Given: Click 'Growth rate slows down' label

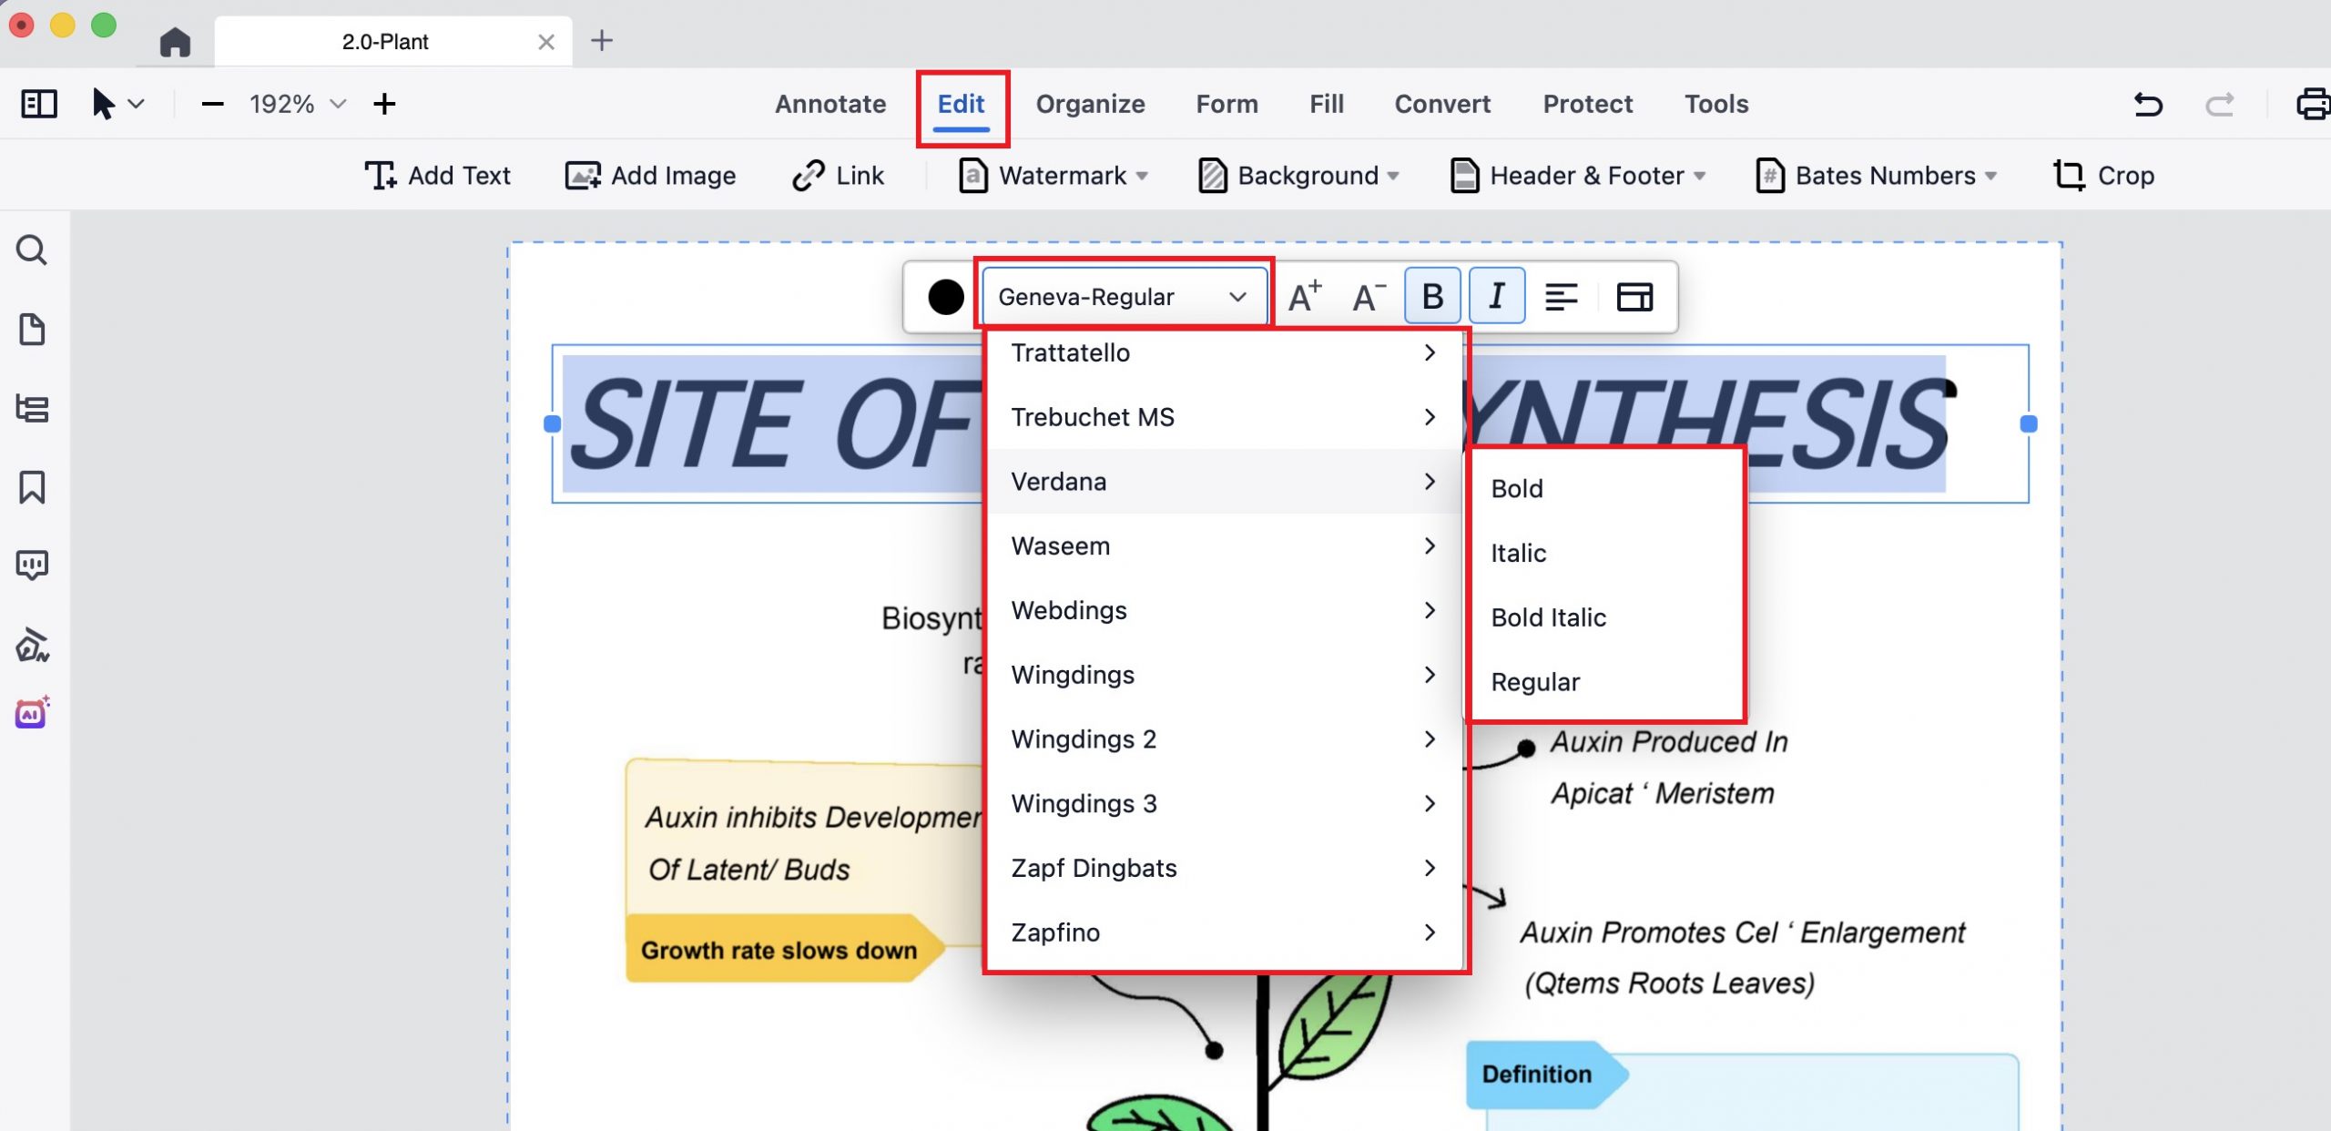Looking at the screenshot, I should click(779, 950).
